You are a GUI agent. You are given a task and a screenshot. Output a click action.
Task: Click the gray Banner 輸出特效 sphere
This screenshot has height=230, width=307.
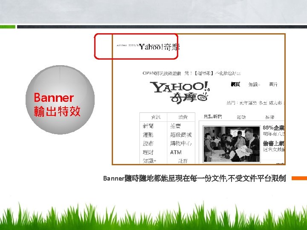click(x=60, y=100)
